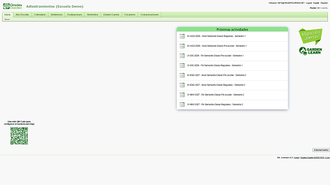Open the Garden Learn logo link

310,51
